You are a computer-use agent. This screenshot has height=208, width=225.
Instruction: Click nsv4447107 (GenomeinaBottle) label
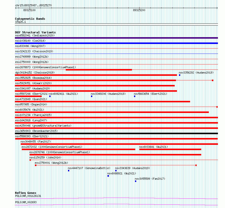coord(89,168)
